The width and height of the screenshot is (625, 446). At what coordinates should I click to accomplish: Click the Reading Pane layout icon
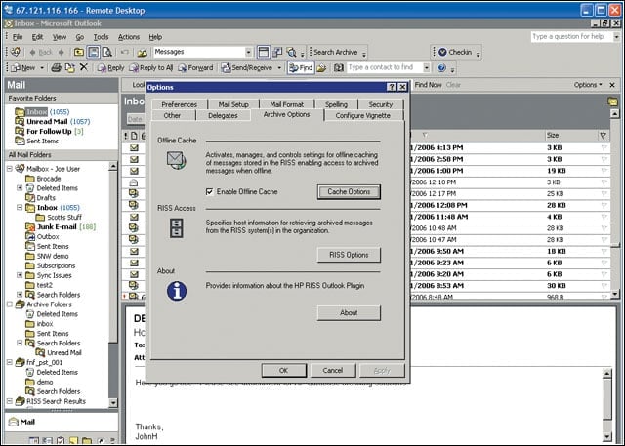[x=263, y=52]
